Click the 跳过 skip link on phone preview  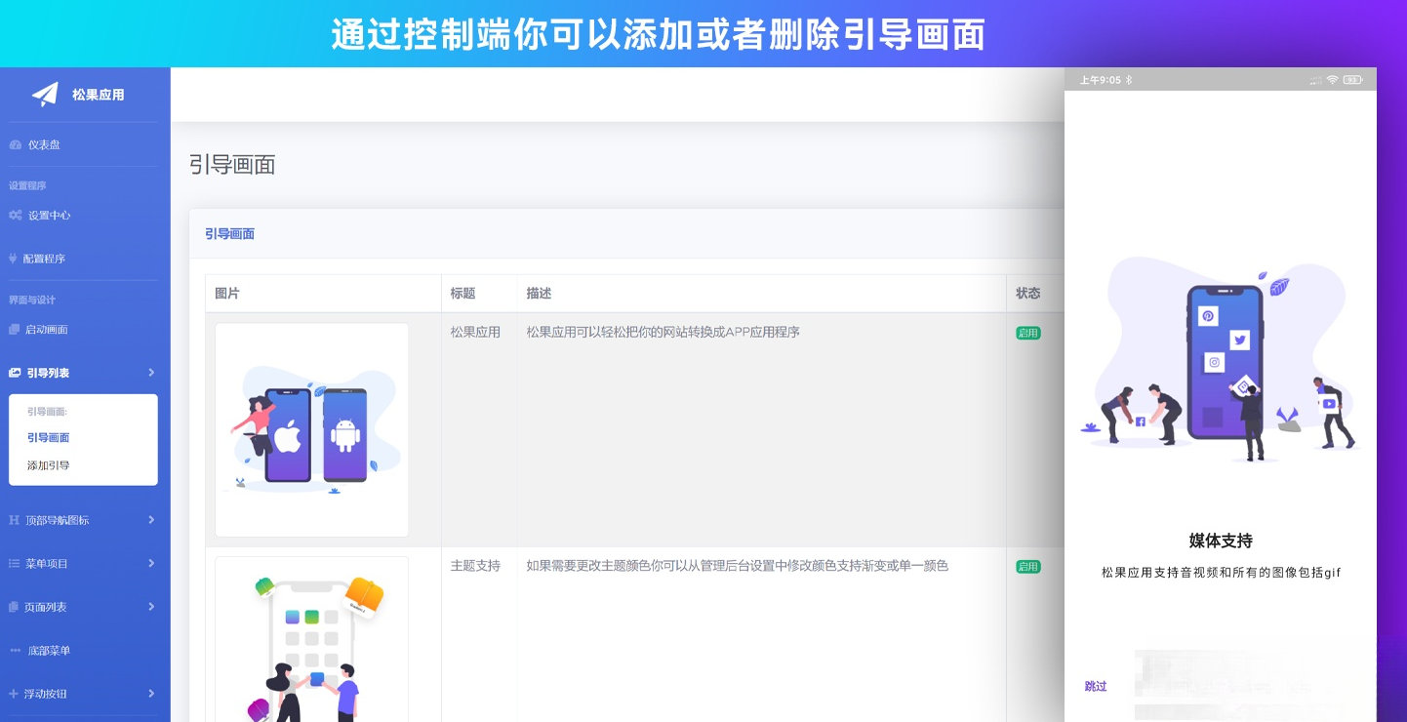(x=1096, y=687)
